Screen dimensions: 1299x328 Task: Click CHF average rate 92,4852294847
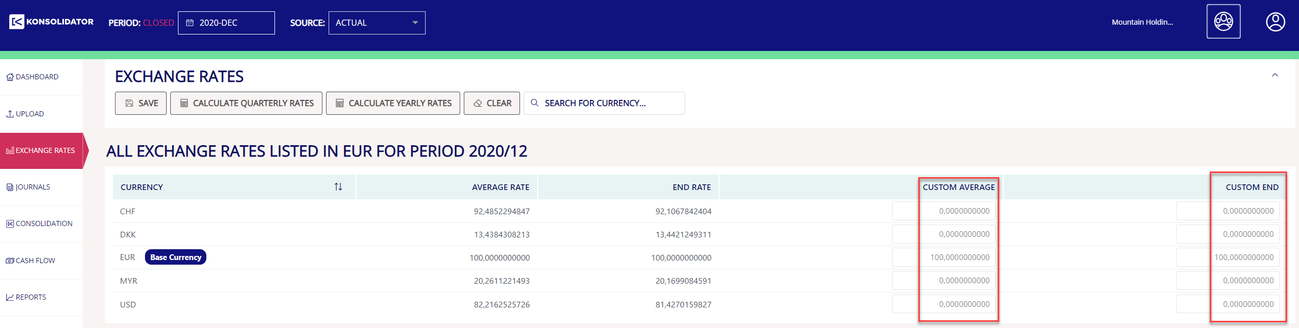click(x=501, y=212)
